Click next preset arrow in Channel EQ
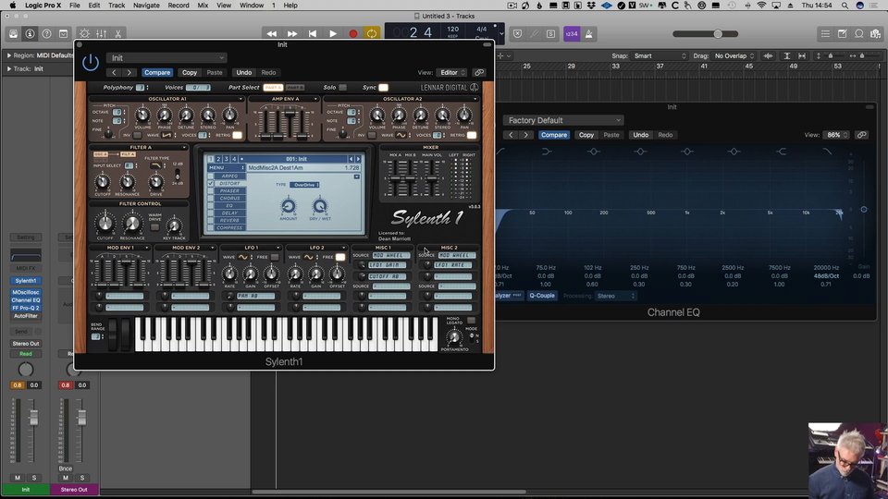The image size is (888, 499). [x=526, y=135]
